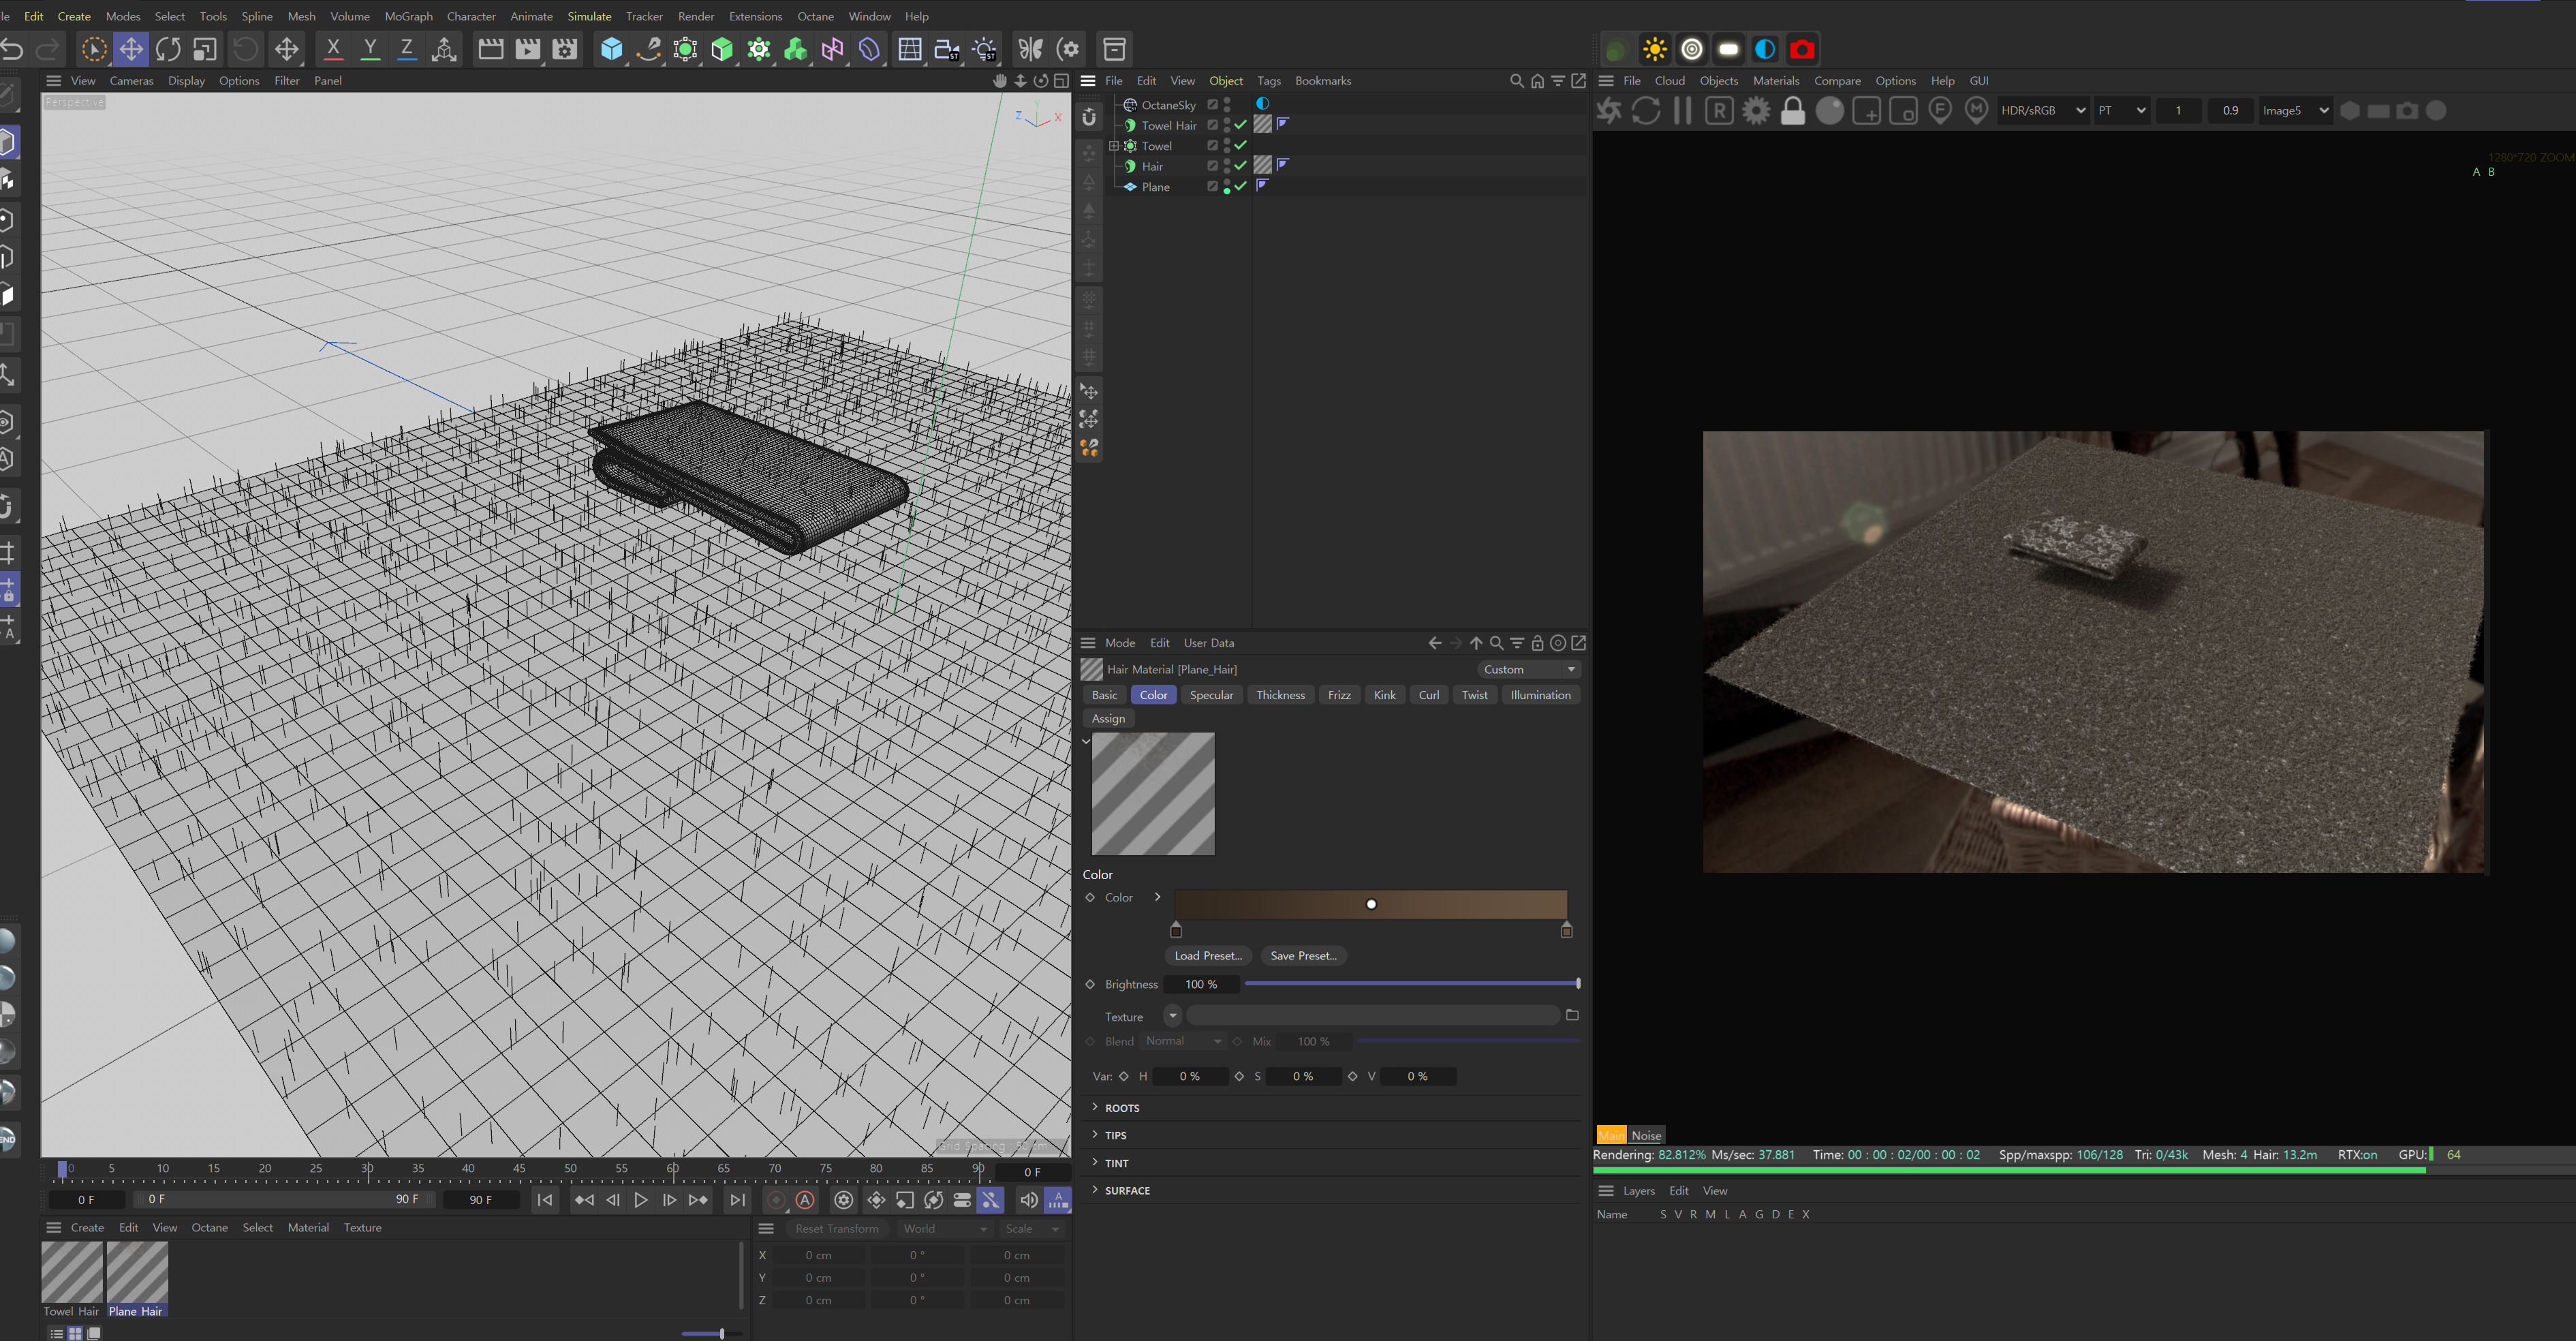
Task: Open the Image5 dropdown
Action: click(x=2296, y=110)
